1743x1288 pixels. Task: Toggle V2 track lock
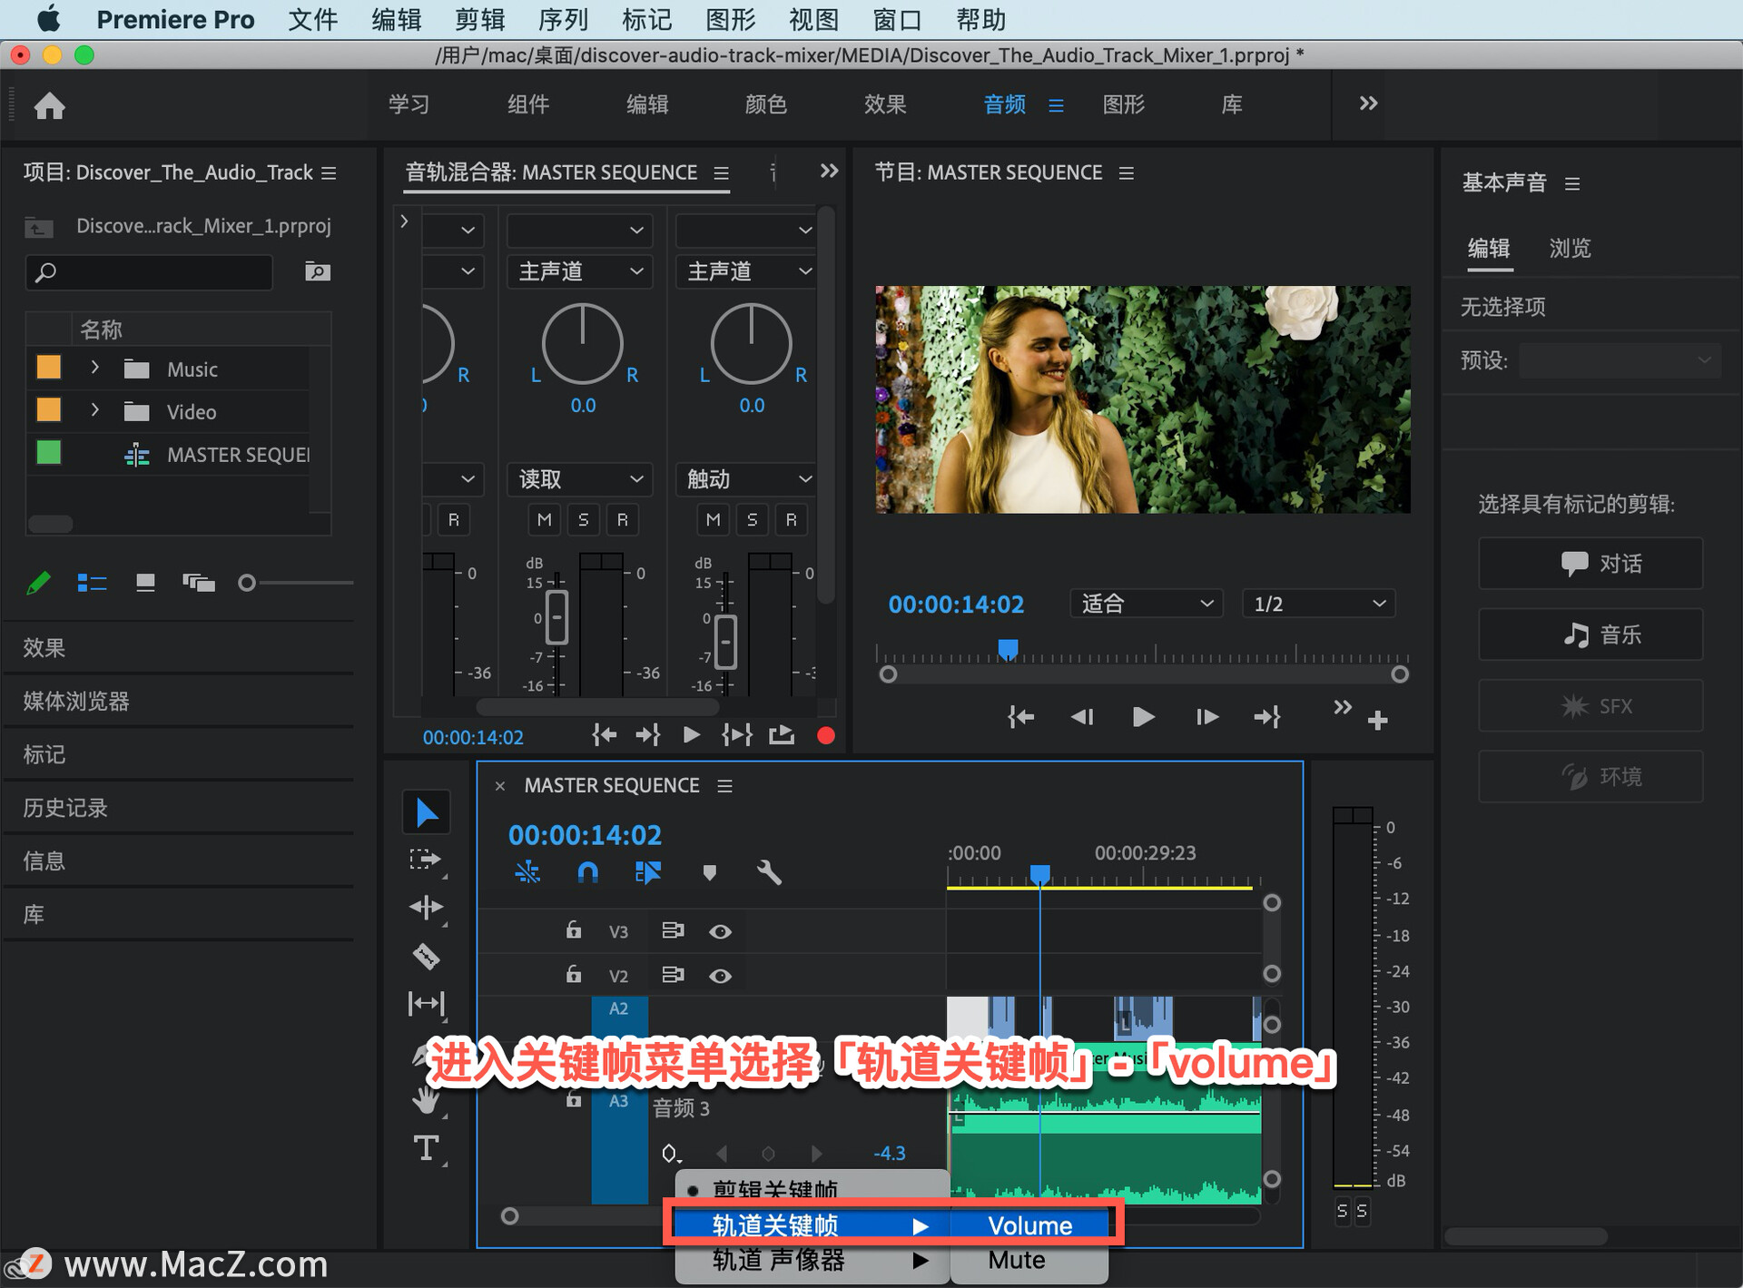click(x=574, y=975)
